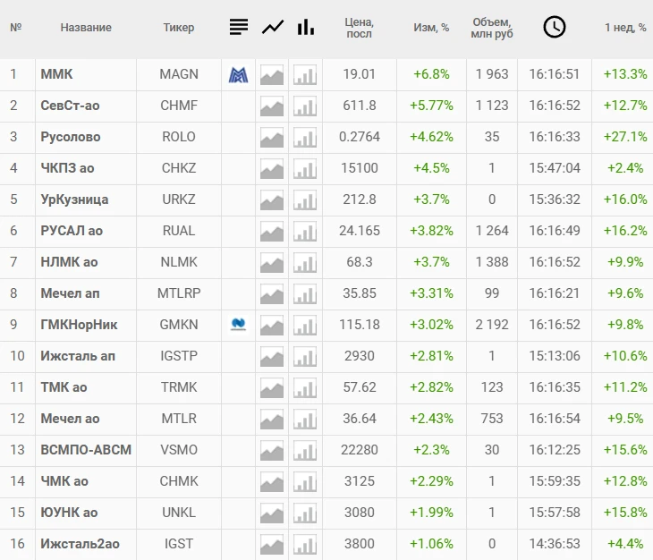Select the weekly change +27.1%
The width and height of the screenshot is (653, 560).
point(625,137)
